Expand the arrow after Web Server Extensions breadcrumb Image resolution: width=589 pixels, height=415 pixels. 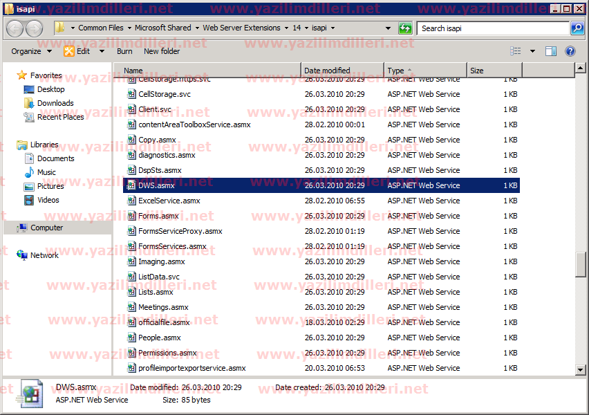(x=286, y=28)
